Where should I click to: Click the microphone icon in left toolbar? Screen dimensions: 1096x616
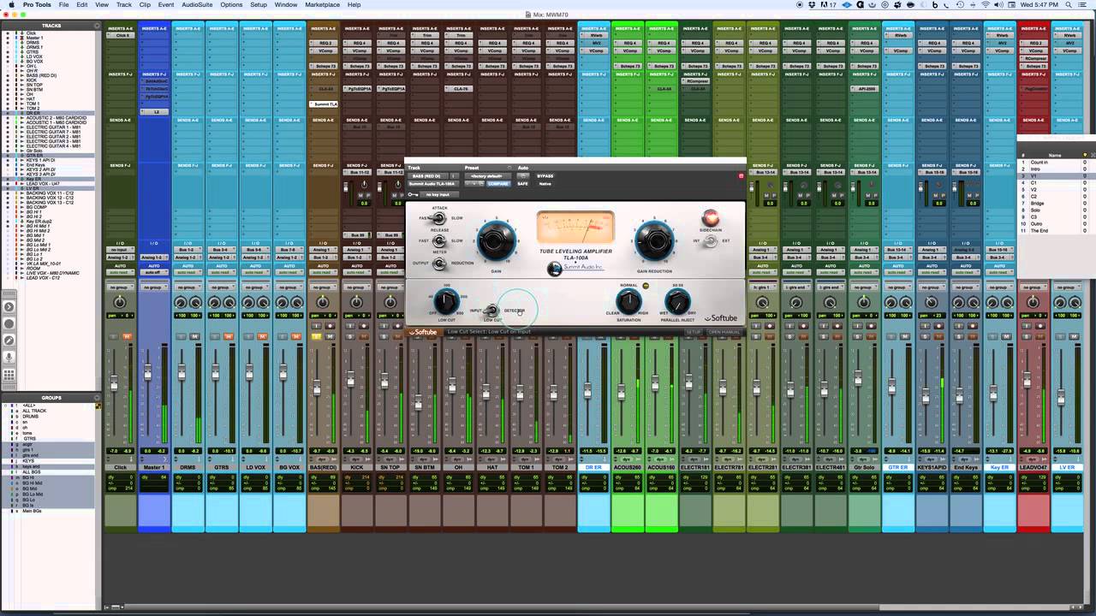[9, 357]
